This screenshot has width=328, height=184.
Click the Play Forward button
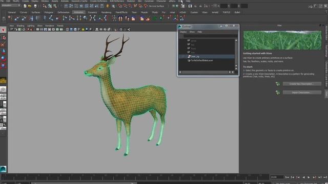pyautogui.click(x=309, y=177)
